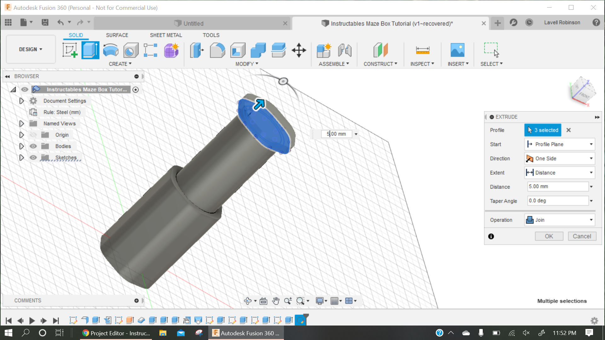Switch to the Tools tab

(211, 35)
